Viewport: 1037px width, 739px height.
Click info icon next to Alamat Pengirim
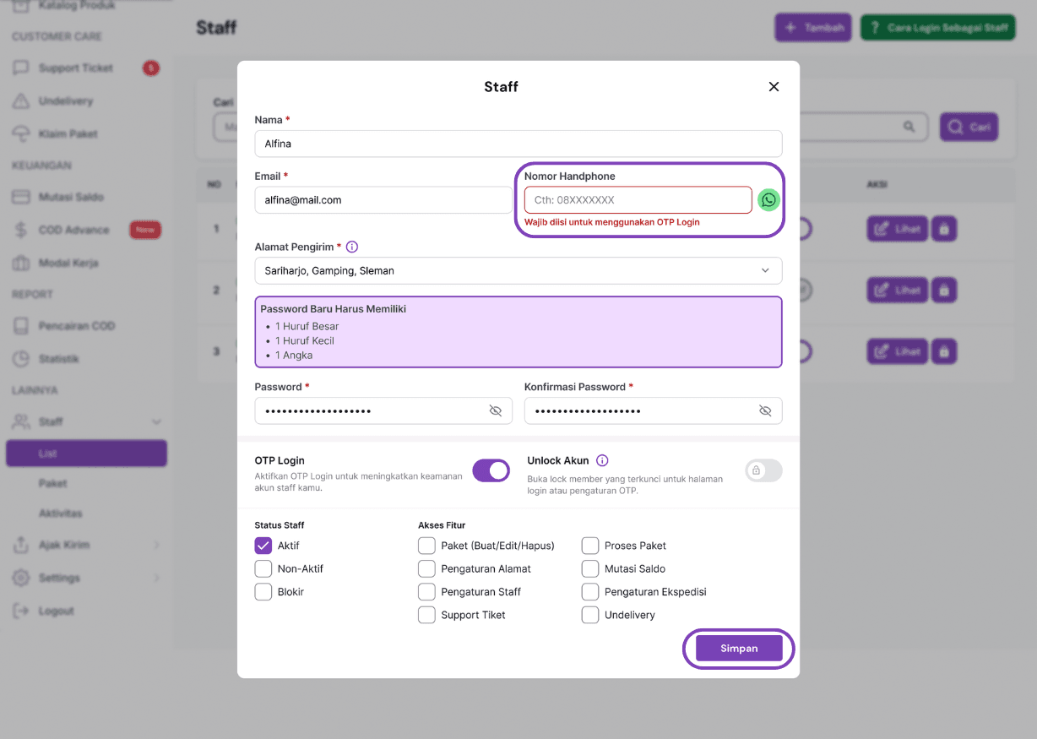click(x=352, y=247)
